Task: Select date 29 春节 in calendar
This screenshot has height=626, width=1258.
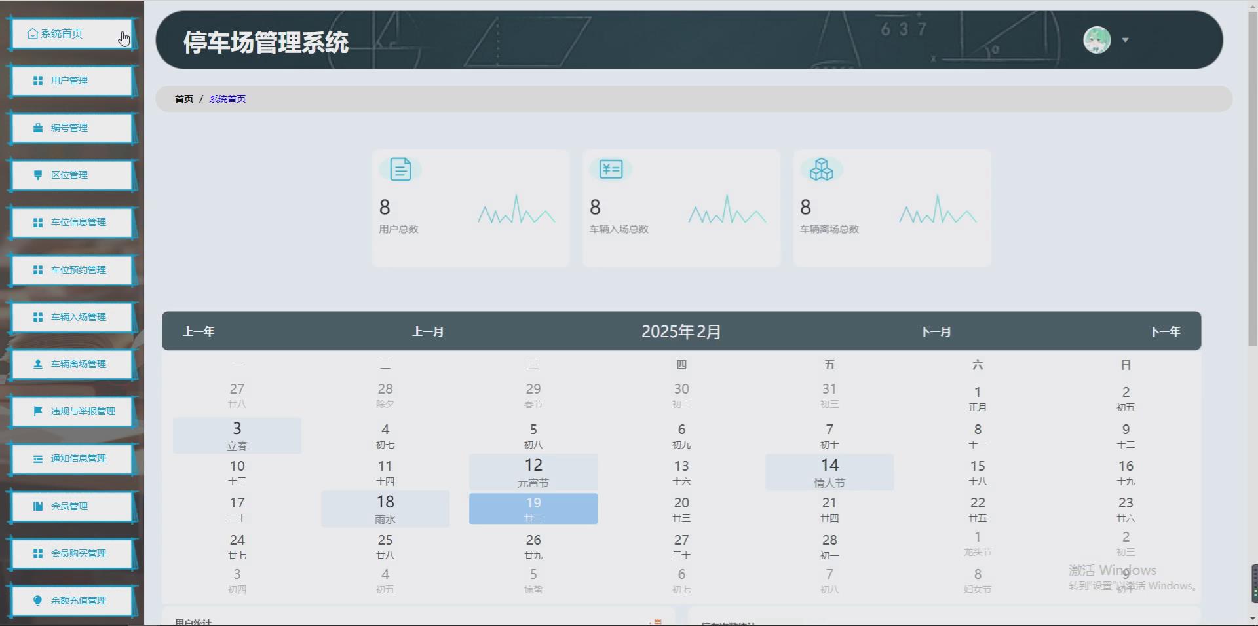Action: [533, 396]
